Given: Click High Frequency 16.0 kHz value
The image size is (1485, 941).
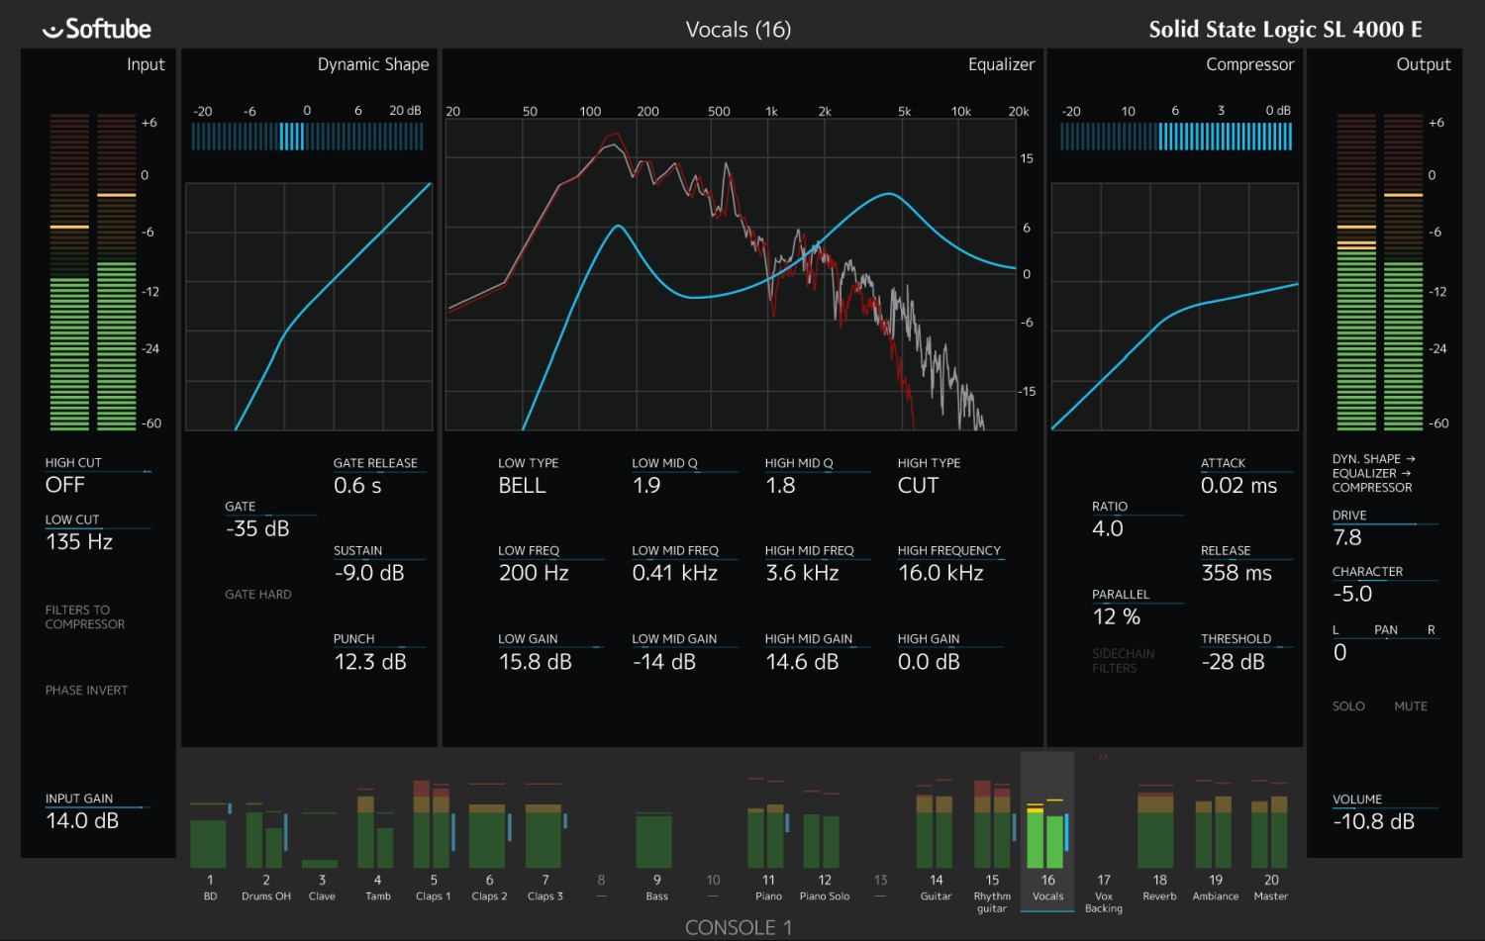Looking at the screenshot, I should click(x=940, y=574).
